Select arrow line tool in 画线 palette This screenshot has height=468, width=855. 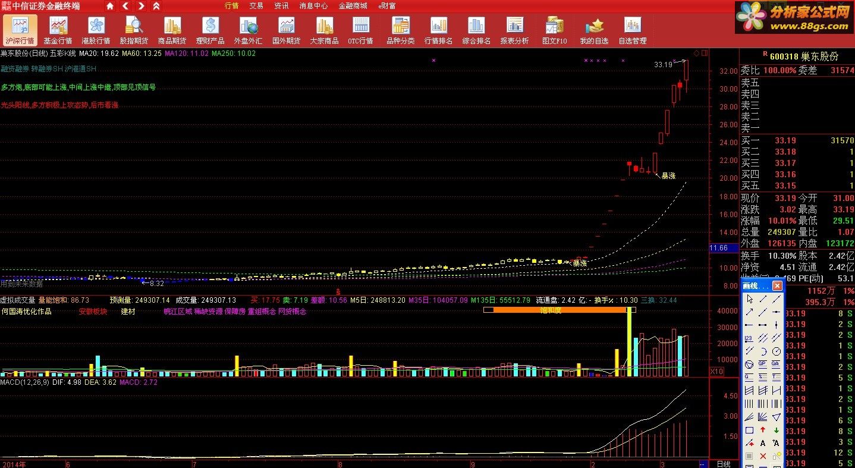(x=749, y=312)
